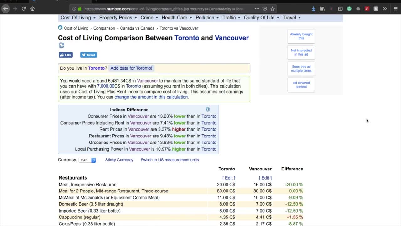Viewport: 401px width, 226px height.
Task: Open the Firefox hamburger menu
Action: (x=396, y=9)
